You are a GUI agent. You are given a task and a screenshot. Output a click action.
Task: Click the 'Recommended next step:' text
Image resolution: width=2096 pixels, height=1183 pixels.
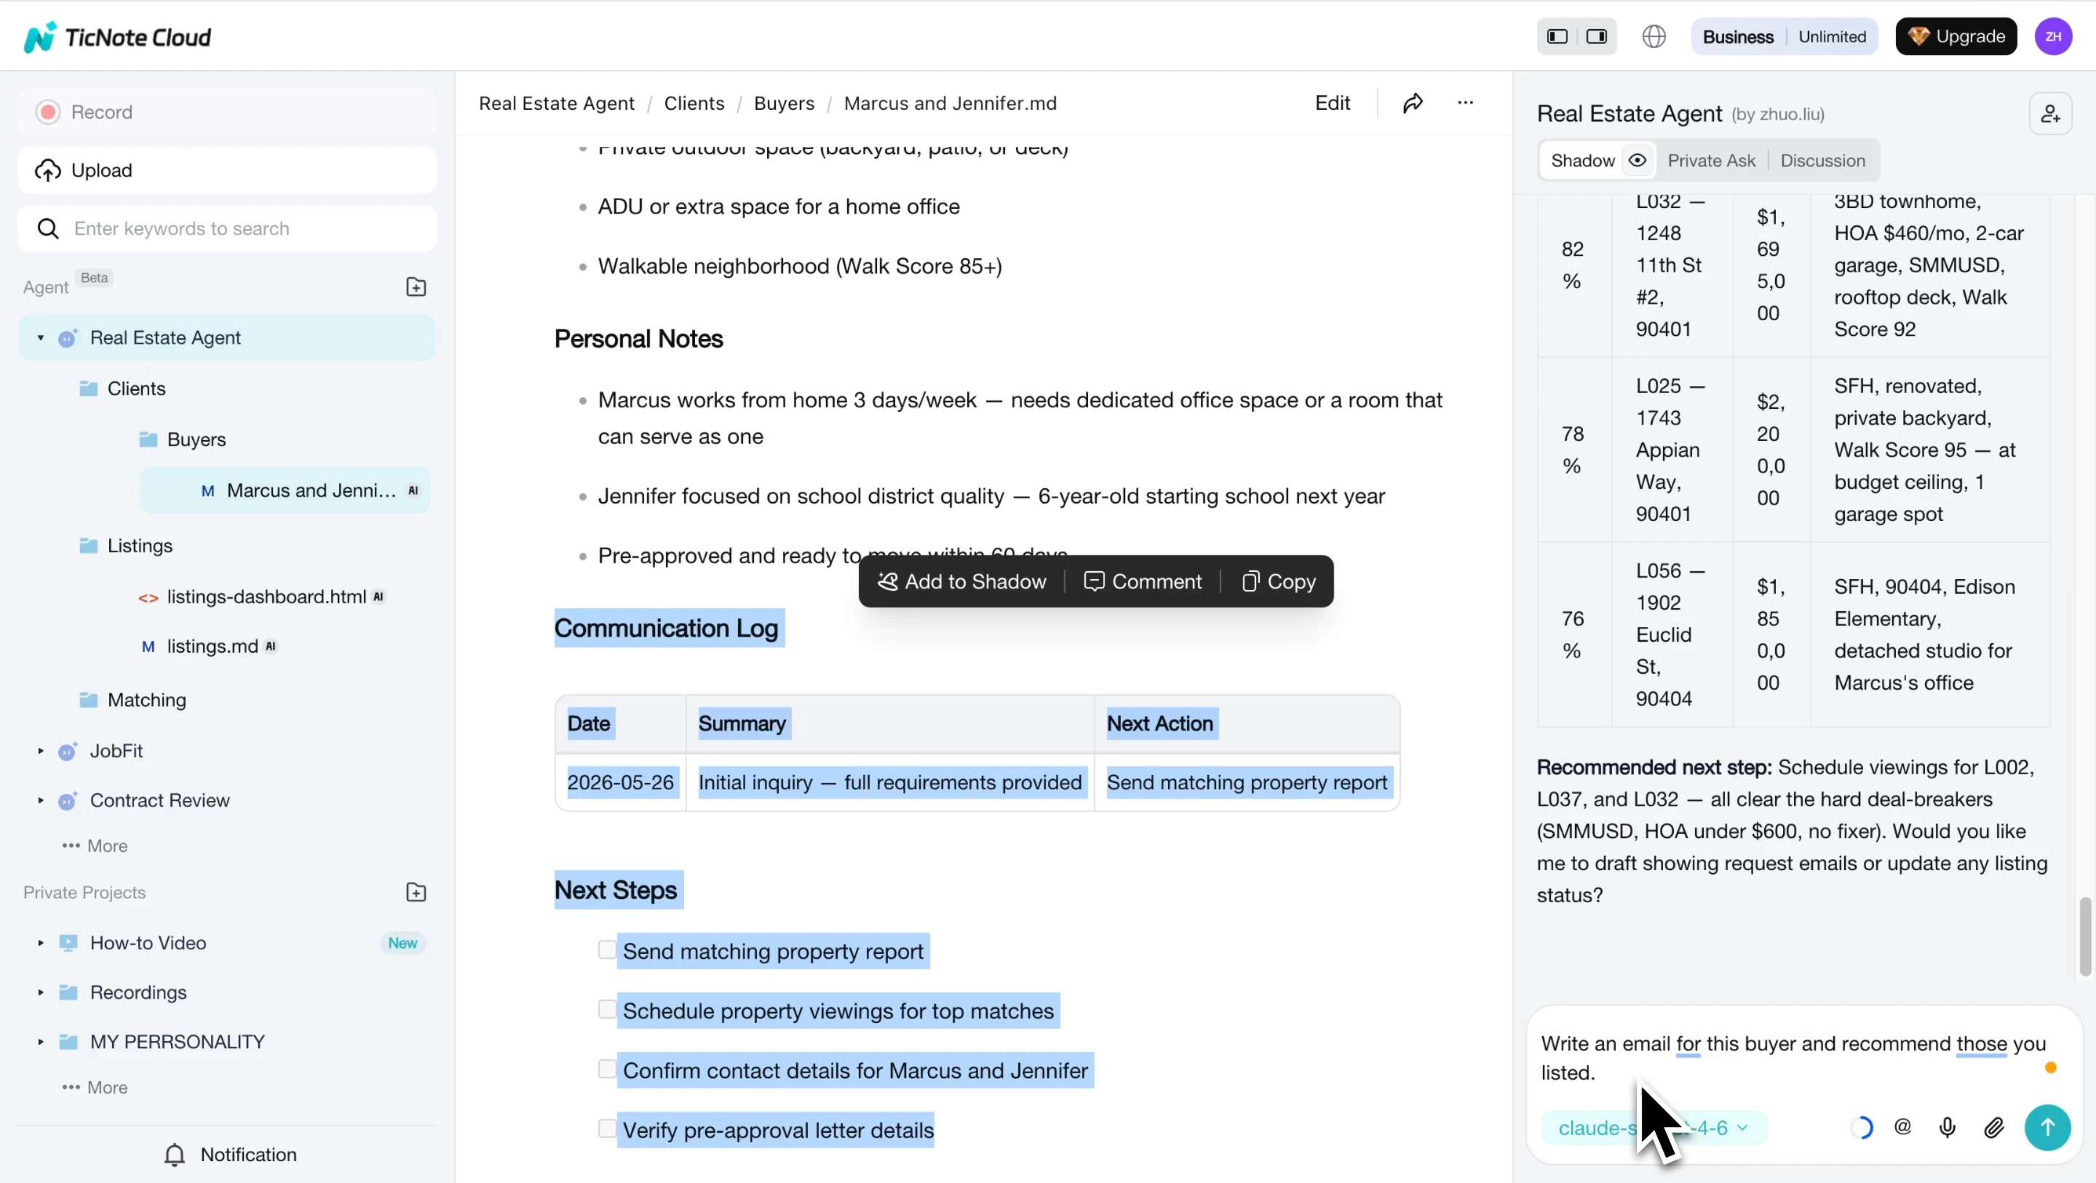pos(1654,768)
